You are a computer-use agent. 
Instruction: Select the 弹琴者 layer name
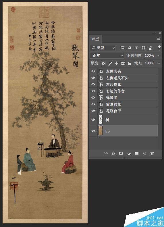coord(111,98)
